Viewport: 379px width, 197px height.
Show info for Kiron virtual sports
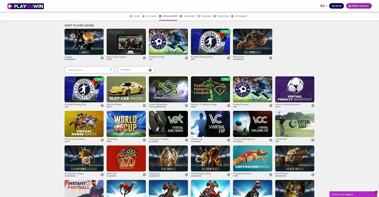coord(144,58)
